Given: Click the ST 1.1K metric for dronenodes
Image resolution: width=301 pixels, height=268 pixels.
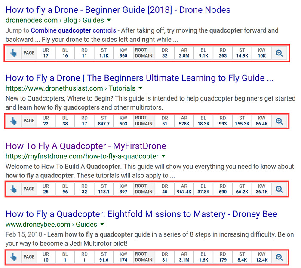Looking at the screenshot, I should coord(104,53).
